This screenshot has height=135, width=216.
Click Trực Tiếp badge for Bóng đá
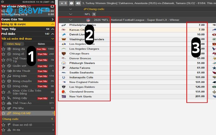41,49
